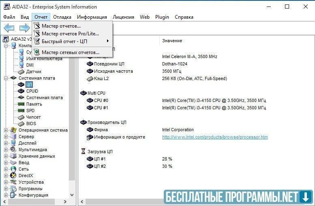Open the Быстрый отчет - ЦП submenu arrow
Viewport: 315px width, 206px height.
click(108, 41)
